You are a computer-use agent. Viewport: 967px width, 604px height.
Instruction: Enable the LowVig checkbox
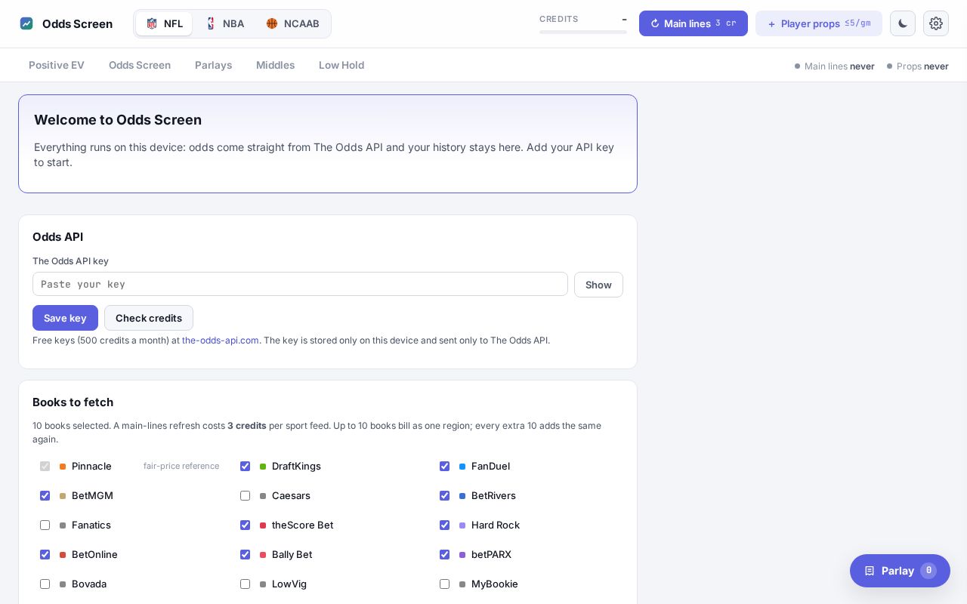tap(245, 584)
